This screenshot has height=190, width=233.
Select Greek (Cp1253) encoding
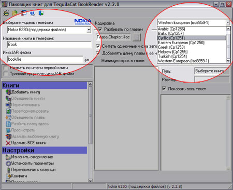click(x=192, y=47)
